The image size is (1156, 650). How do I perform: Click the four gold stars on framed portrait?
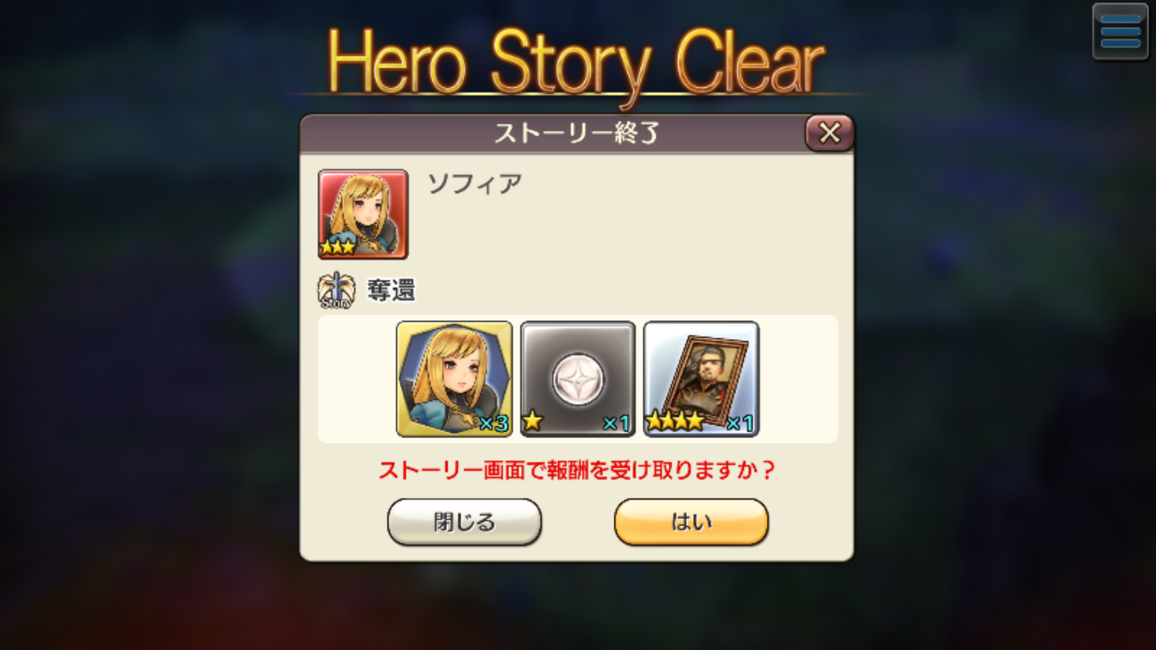click(675, 420)
